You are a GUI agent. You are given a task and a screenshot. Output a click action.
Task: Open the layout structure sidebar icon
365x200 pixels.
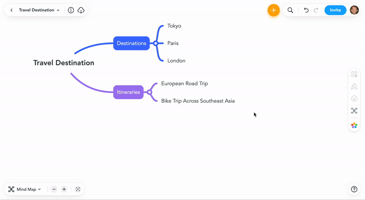click(354, 110)
